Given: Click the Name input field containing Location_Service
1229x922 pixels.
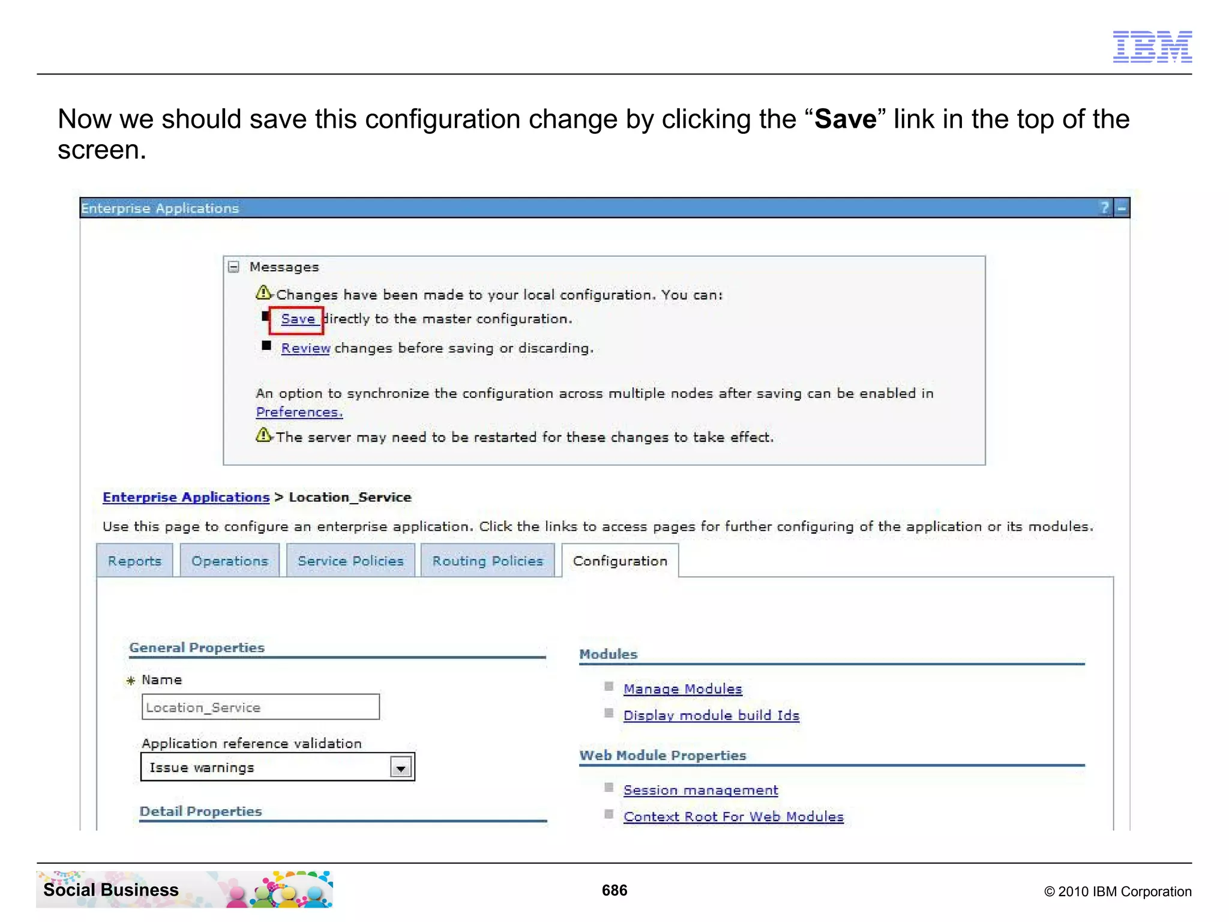Looking at the screenshot, I should 260,707.
